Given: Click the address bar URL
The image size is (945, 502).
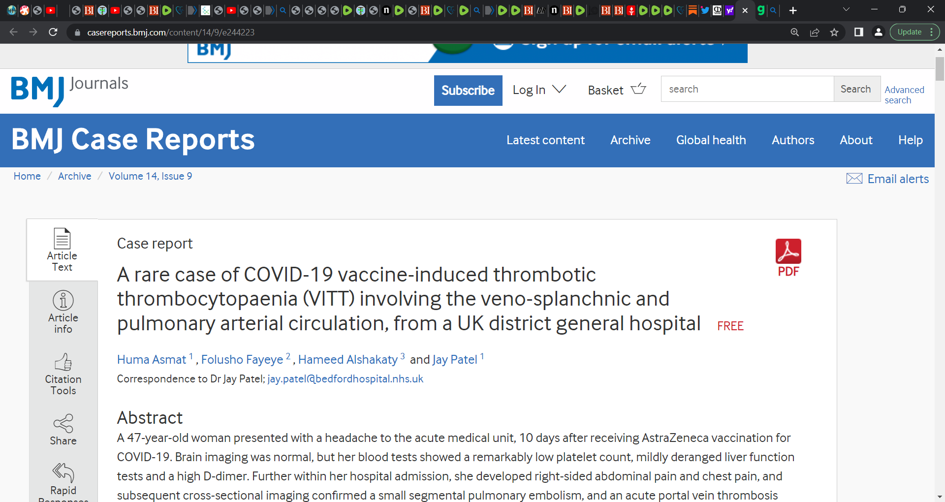Looking at the screenshot, I should click(171, 32).
